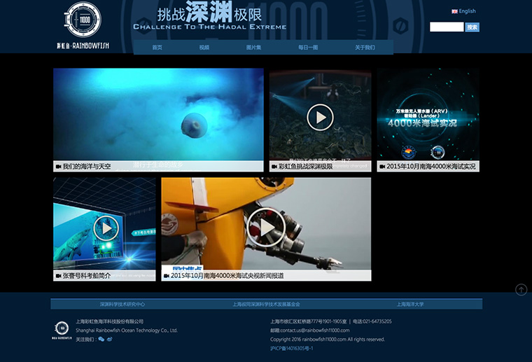Play the 央视新闻报道 sea trial video
Screen dimensions: 532x362
pyautogui.click(x=266, y=228)
